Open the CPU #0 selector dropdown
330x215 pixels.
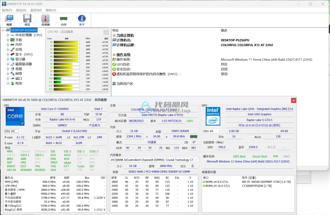click(x=14, y=131)
